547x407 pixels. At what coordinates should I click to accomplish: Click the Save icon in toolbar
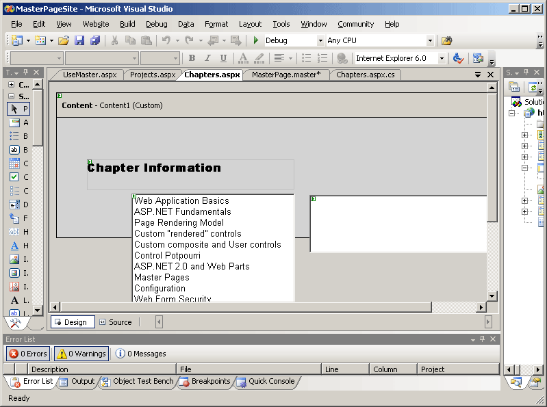(79, 41)
